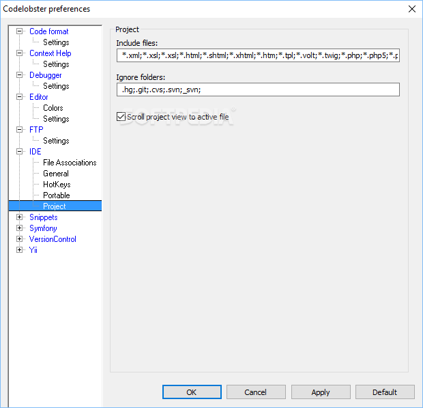Select Code format category
423x408 pixels.
pyautogui.click(x=49, y=31)
